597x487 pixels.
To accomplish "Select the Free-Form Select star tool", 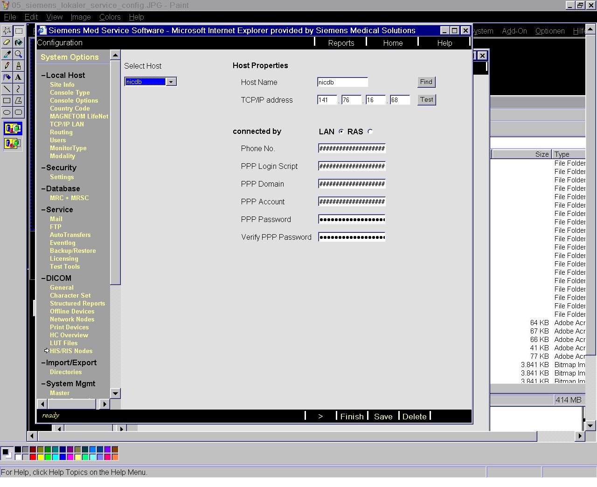I will (7, 31).
